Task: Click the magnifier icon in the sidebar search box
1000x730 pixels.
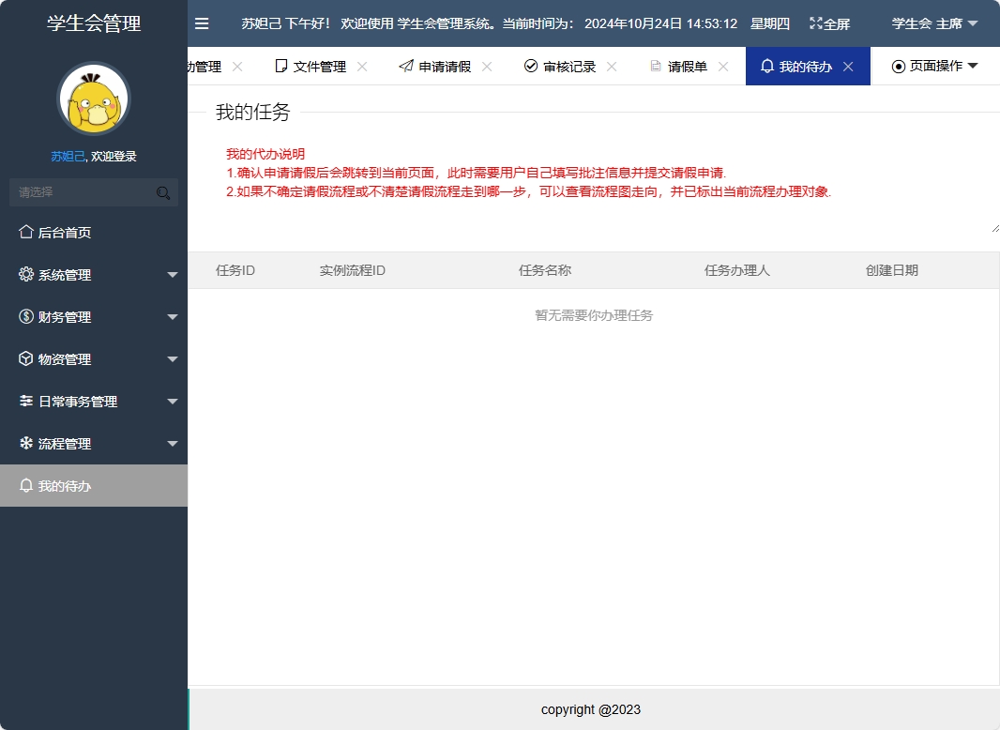Action: [x=162, y=191]
